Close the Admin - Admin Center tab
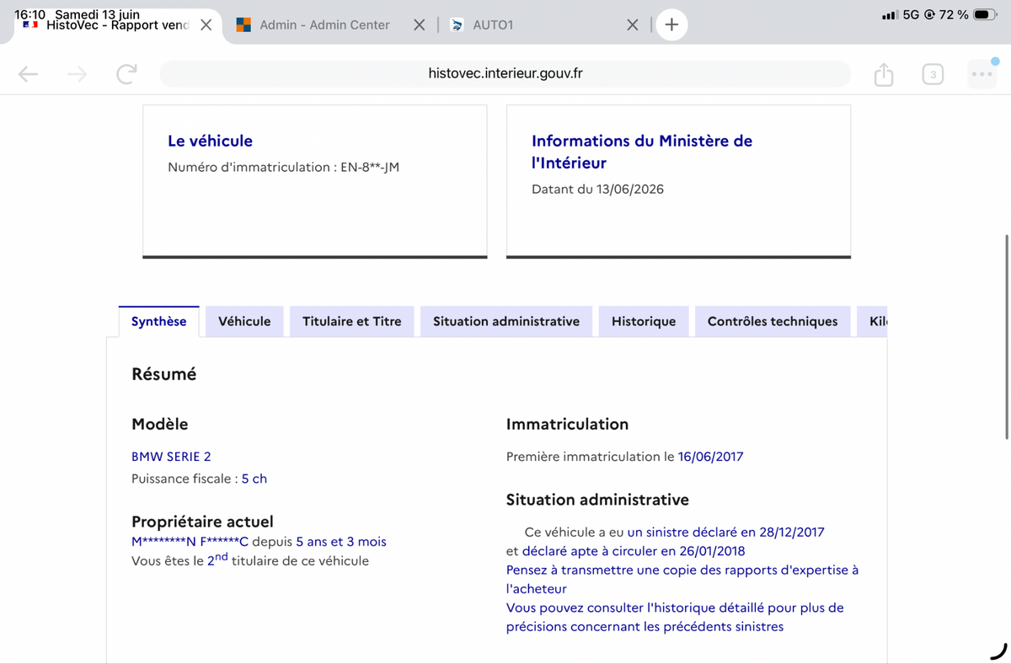This screenshot has height=664, width=1011. (420, 25)
